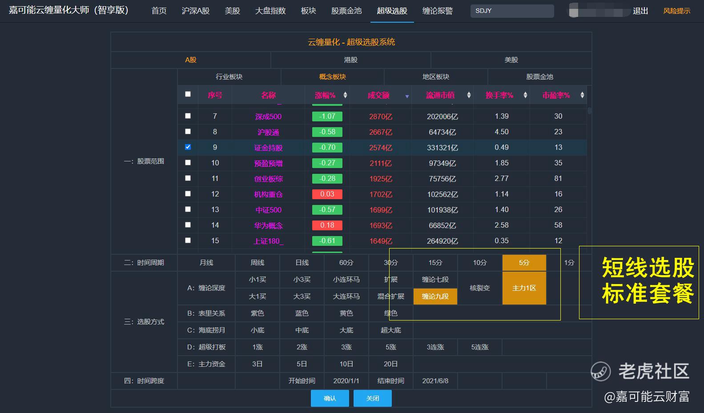Pick 3连涨 under 超级打板
Screen dimensions: 704x413
click(x=435, y=347)
